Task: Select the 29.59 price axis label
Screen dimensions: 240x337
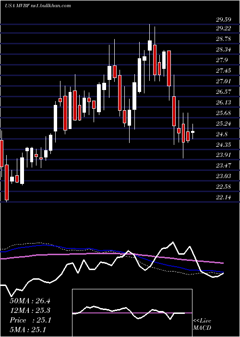Action: point(224,20)
